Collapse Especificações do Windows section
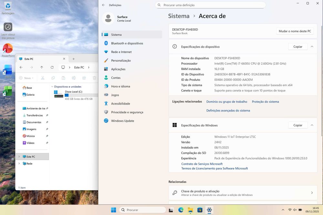This screenshot has height=215, width=323. 312,125
